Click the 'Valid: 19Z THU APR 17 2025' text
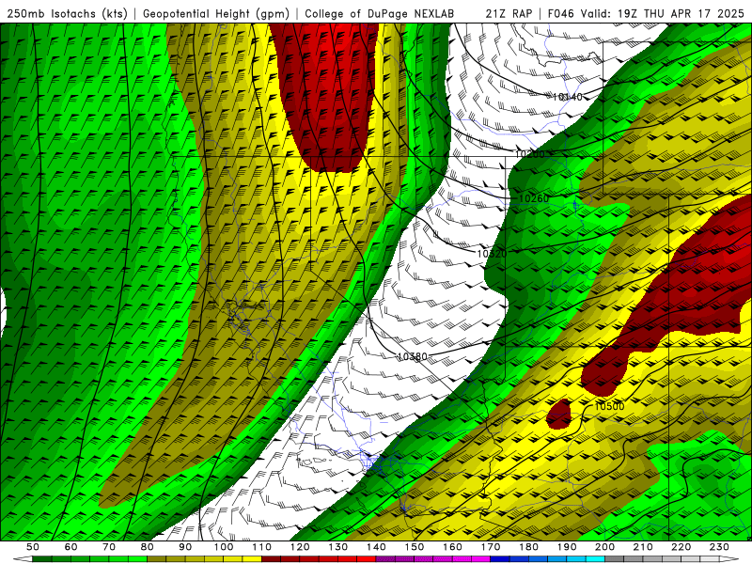This screenshot has height=564, width=752. click(x=663, y=14)
